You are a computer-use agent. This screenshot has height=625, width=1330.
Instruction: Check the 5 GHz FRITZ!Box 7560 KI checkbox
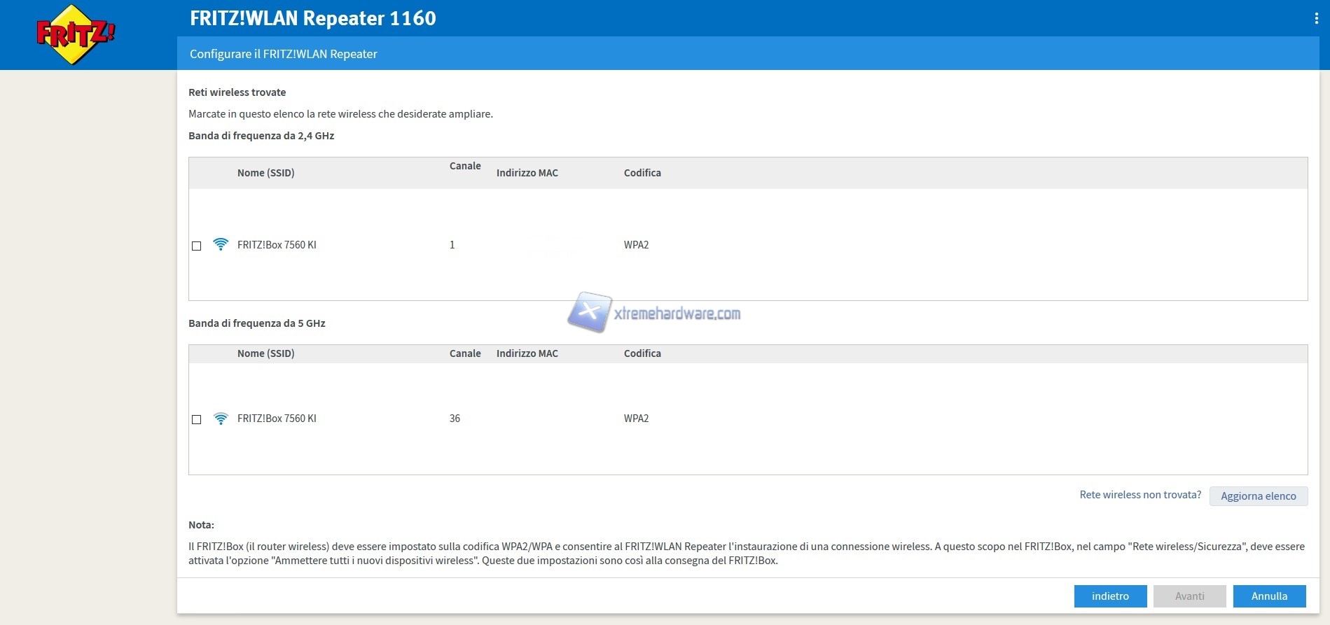[197, 419]
